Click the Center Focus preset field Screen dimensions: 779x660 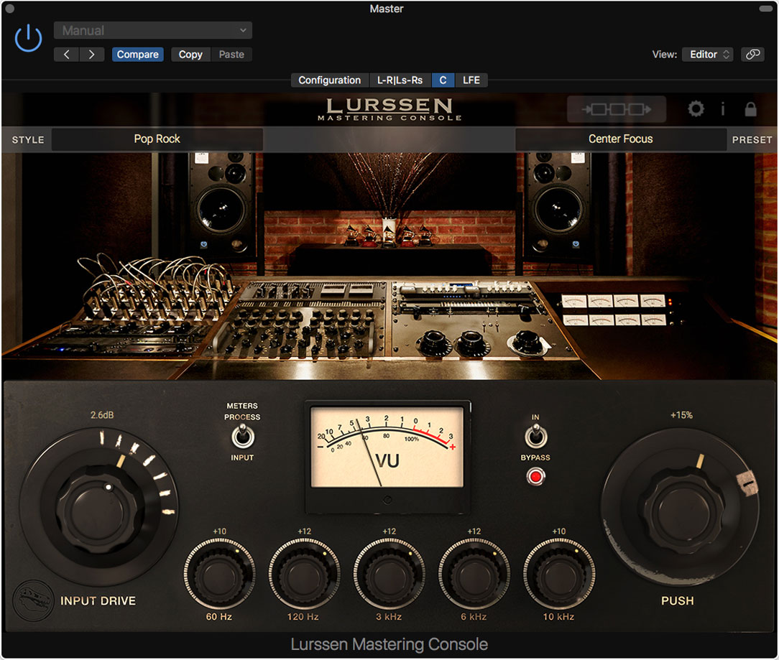[620, 139]
